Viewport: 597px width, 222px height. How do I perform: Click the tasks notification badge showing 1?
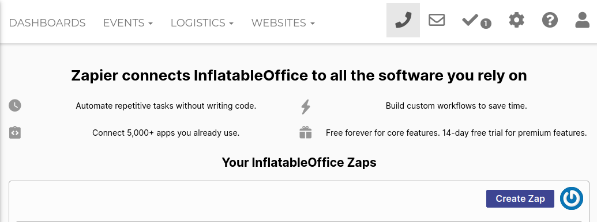[x=486, y=24]
